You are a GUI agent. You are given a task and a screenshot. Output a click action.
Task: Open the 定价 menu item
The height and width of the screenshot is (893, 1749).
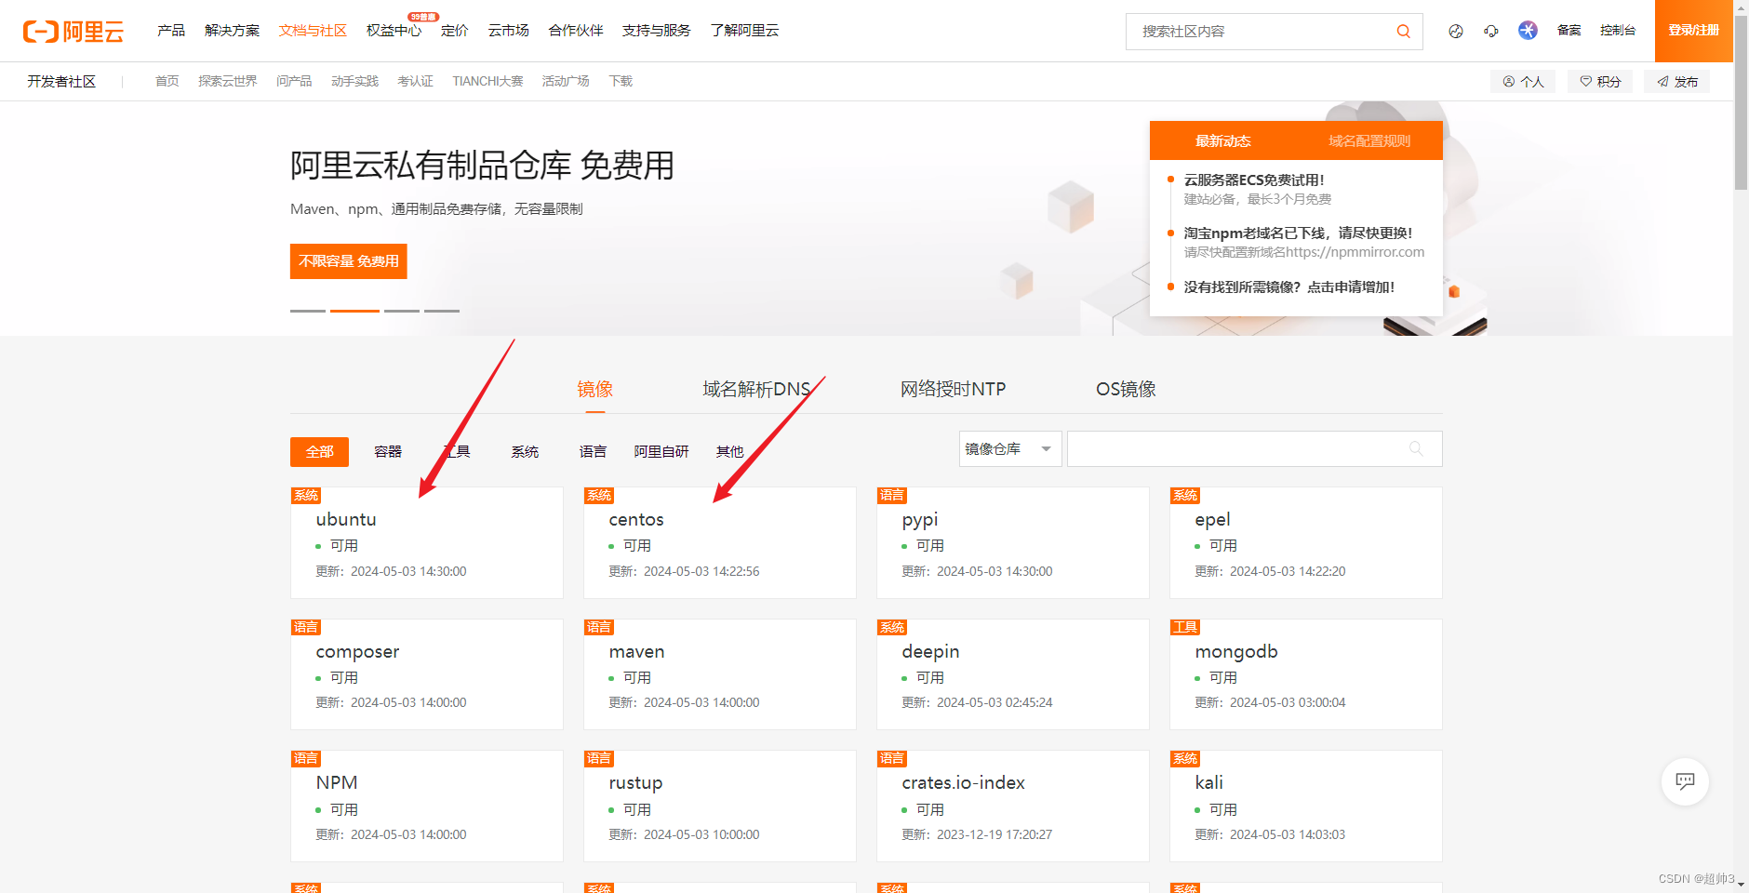tap(455, 31)
